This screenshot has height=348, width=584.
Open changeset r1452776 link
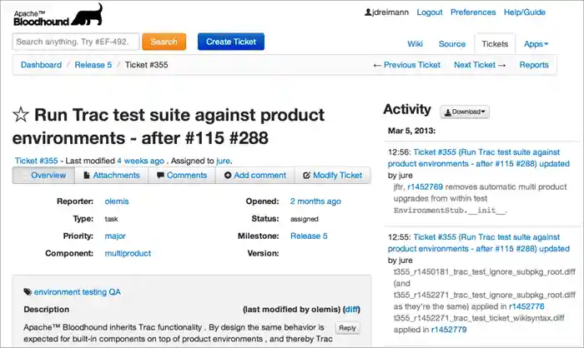click(x=526, y=306)
